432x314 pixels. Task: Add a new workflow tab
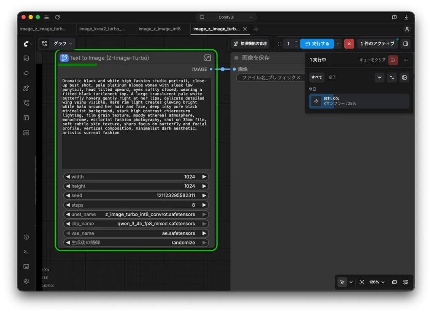click(256, 29)
